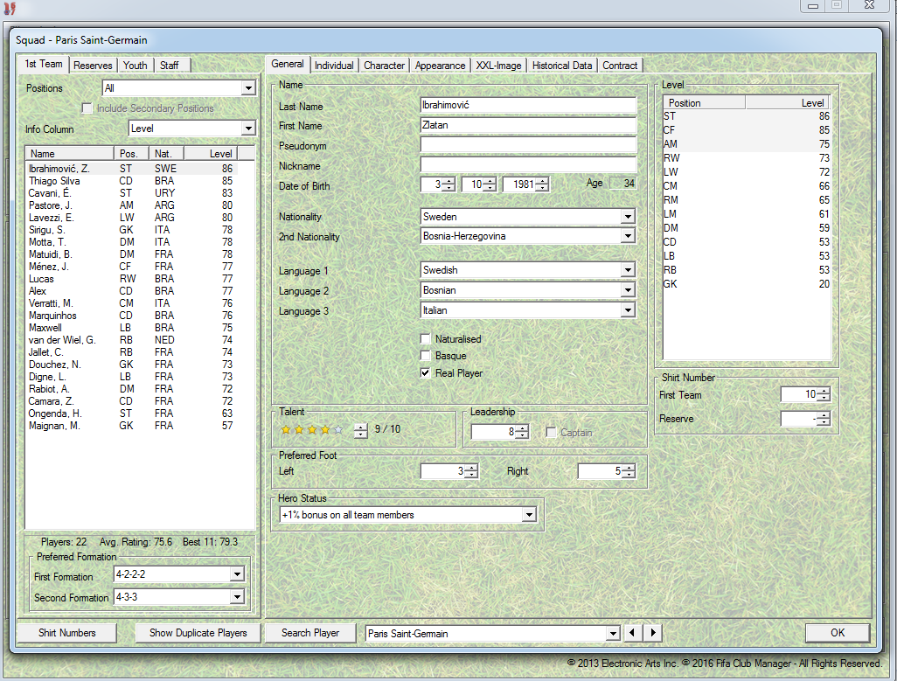Click the previous club arrow button
897x681 pixels.
pyautogui.click(x=632, y=633)
